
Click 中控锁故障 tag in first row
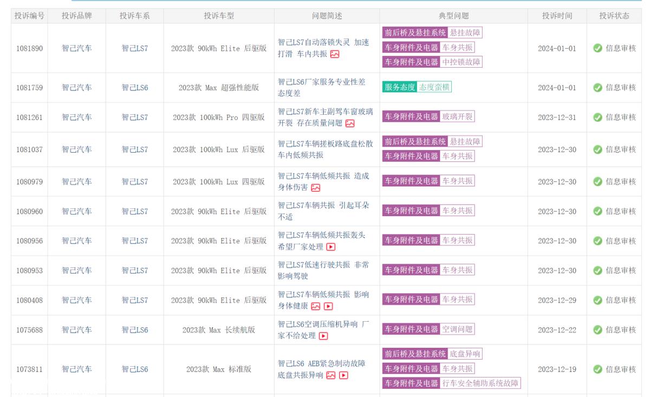[x=461, y=62]
